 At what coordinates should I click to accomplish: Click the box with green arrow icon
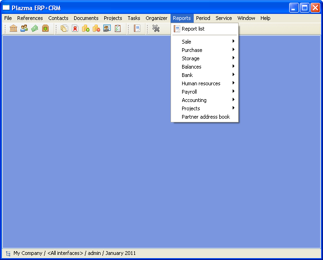coord(45,29)
